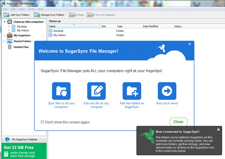Open the View menu
Screen dimensions: 225x159
pyautogui.click(x=22, y=9)
